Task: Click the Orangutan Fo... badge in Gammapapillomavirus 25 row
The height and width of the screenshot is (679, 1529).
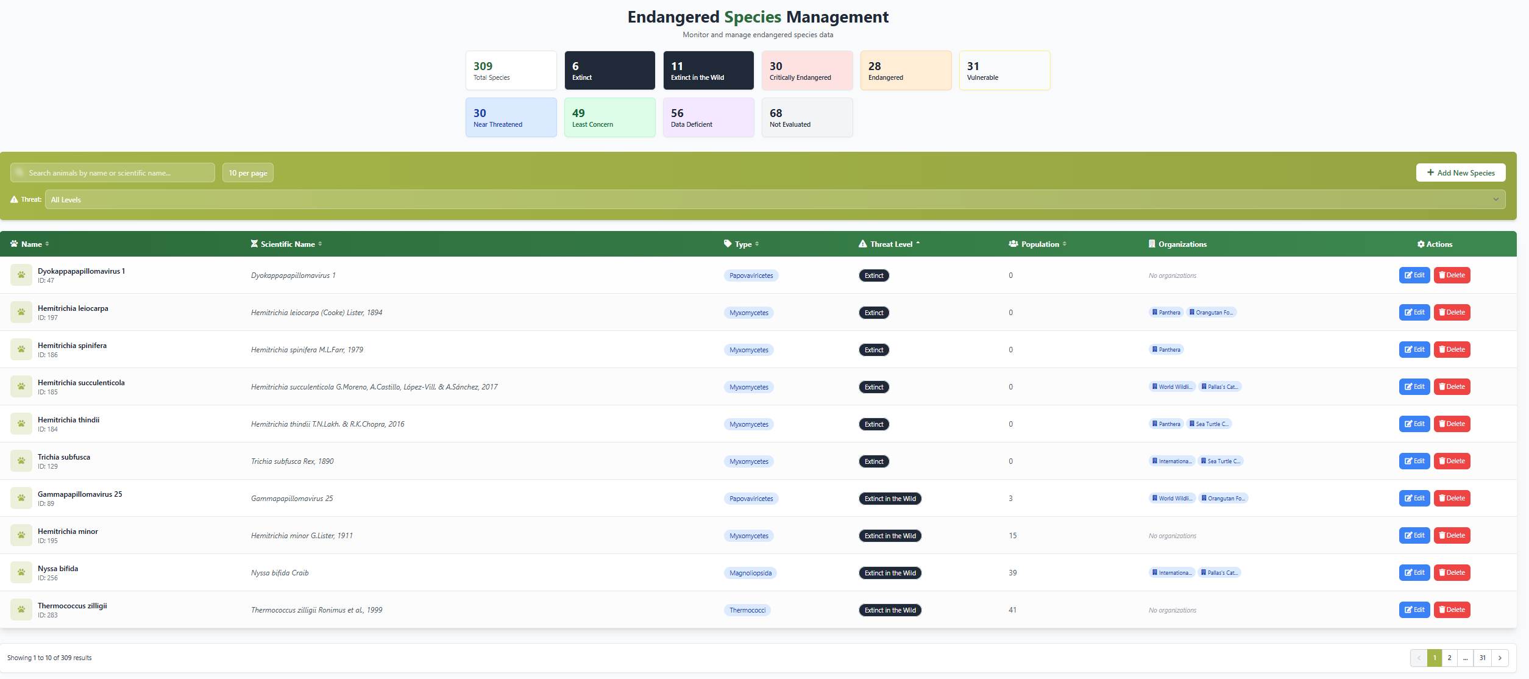Action: point(1223,499)
